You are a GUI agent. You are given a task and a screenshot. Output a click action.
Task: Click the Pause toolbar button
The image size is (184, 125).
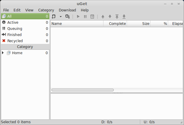[x=85, y=17]
